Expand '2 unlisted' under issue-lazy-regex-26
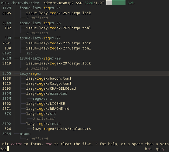Viewport: 169px width, 152px height. tap(37, 33)
